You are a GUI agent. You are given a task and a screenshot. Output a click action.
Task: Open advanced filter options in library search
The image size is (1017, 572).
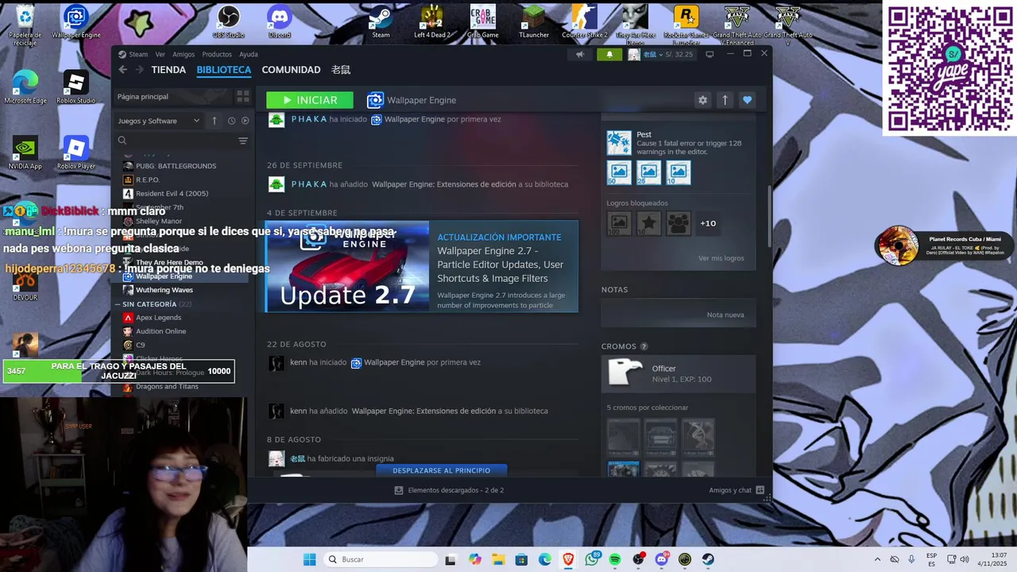tap(243, 141)
